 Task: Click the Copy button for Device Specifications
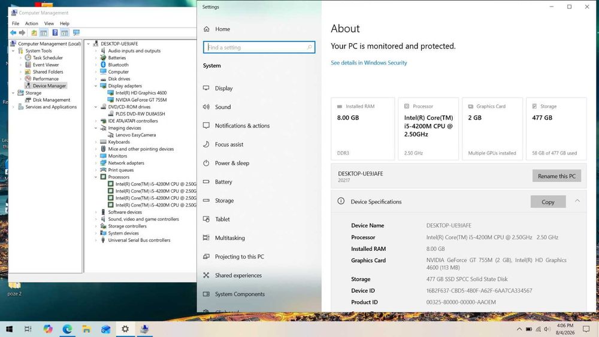(548, 202)
